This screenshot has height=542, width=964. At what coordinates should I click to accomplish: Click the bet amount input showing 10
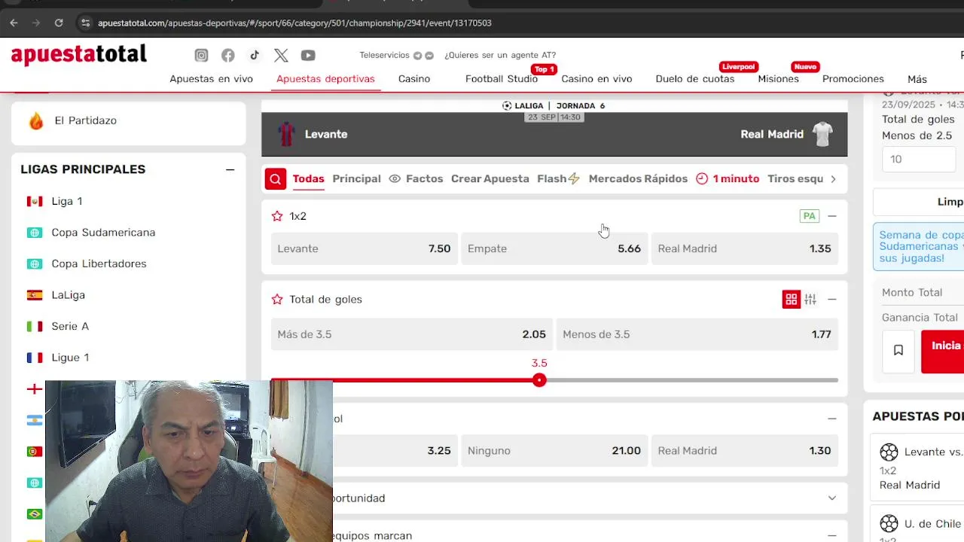click(919, 160)
